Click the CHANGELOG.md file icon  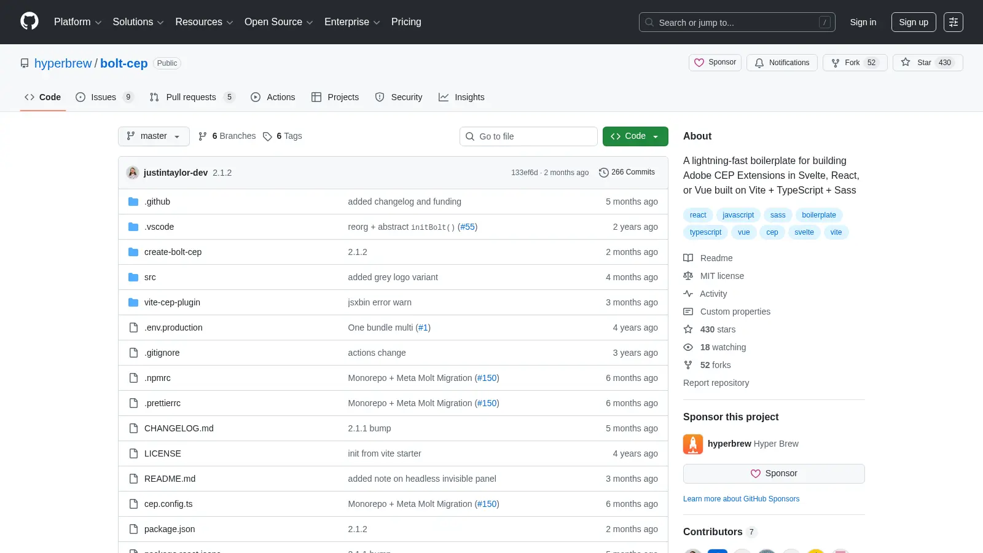tap(133, 428)
